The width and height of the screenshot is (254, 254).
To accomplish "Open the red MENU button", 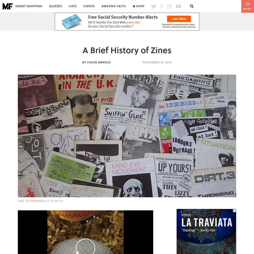I will (247, 6).
